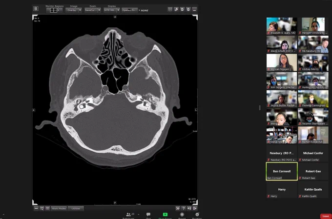Expand the Display SITE MR... dropdown arrow
The width and height of the screenshot is (332, 219).
click(x=118, y=10)
